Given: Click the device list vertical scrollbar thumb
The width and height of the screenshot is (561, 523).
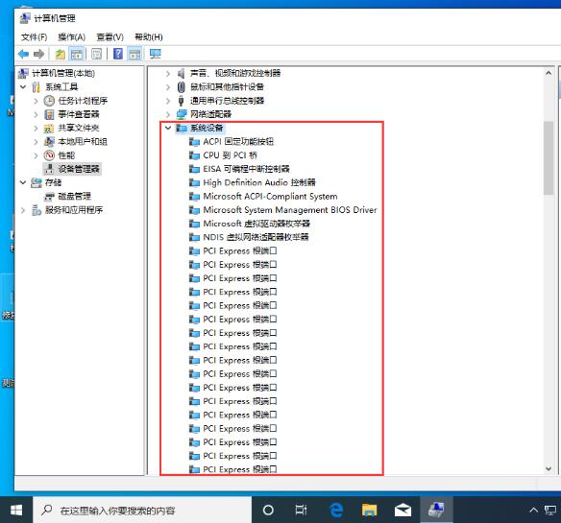Looking at the screenshot, I should [x=549, y=157].
